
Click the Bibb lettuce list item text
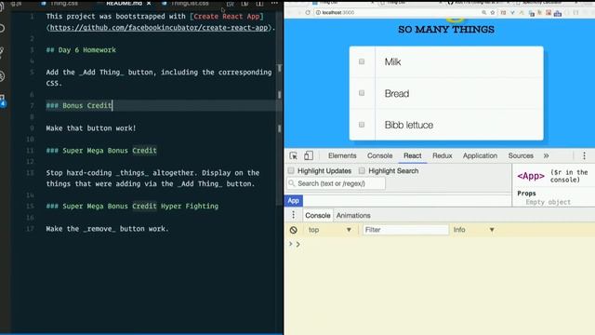coord(409,125)
